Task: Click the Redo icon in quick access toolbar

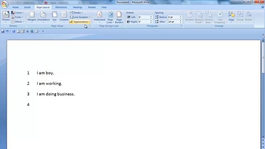Action: (x=14, y=31)
